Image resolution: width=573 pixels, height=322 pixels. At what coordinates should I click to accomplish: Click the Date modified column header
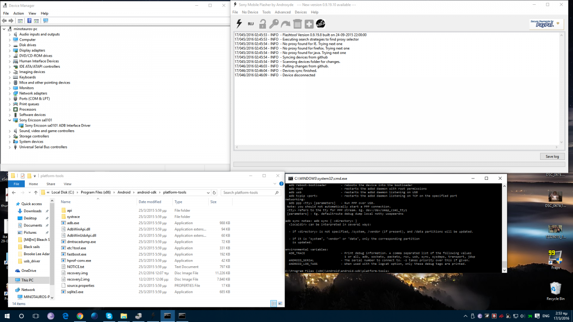(150, 202)
